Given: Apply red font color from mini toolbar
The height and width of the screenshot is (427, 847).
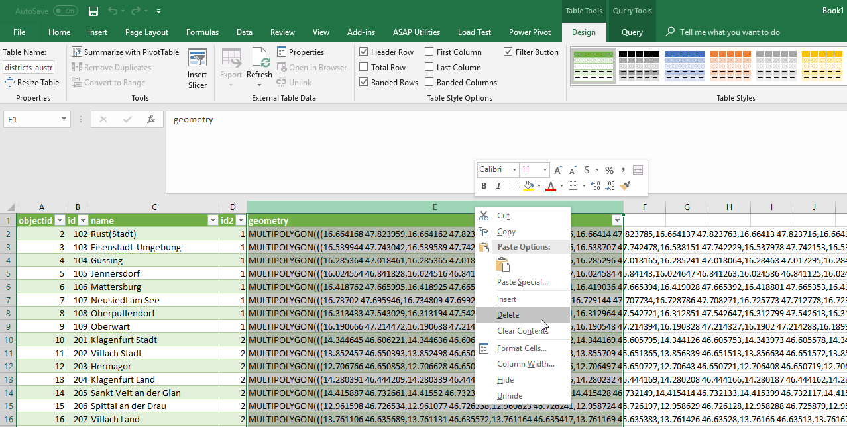Looking at the screenshot, I should [x=550, y=186].
